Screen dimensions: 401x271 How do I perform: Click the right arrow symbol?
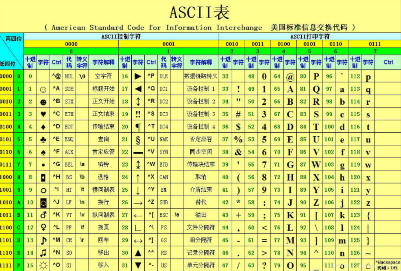pos(138,203)
